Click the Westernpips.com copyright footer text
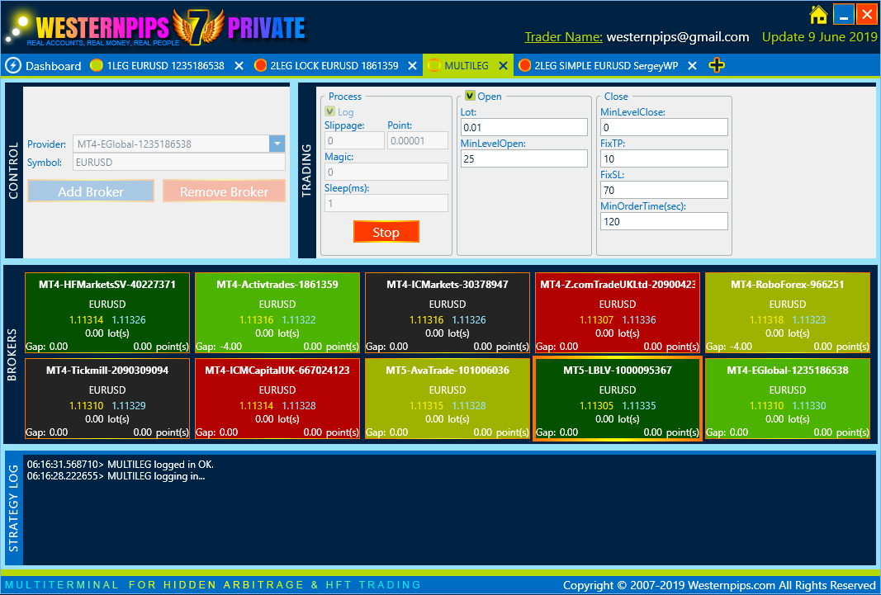The height and width of the screenshot is (595, 881). pyautogui.click(x=719, y=585)
